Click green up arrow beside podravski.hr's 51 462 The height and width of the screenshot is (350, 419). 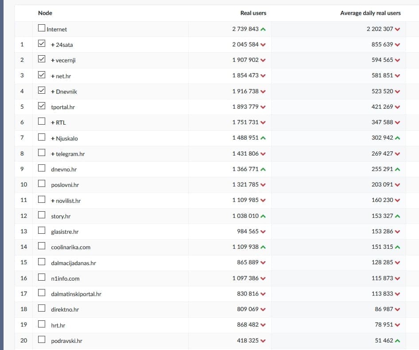(x=397, y=341)
